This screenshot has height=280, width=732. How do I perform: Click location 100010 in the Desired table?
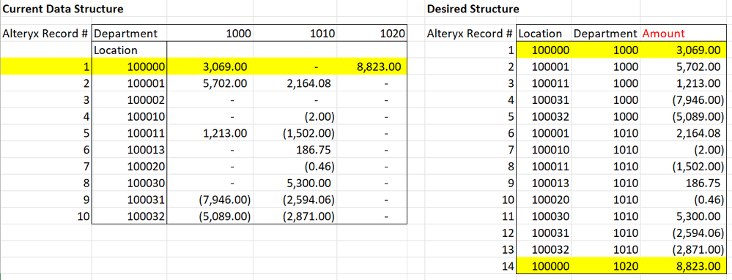(x=550, y=151)
